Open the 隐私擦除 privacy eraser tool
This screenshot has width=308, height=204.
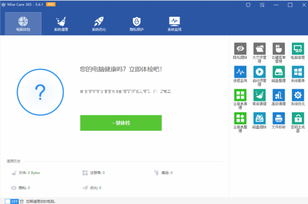(x=240, y=51)
